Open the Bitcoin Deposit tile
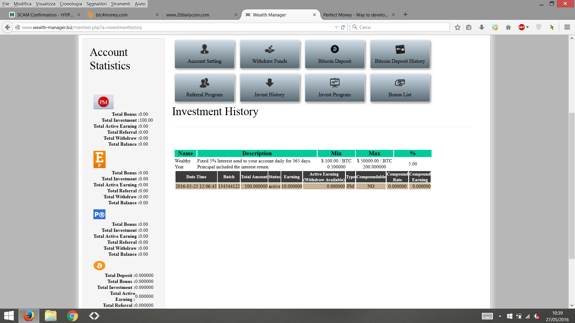This screenshot has width=575, height=323. pyautogui.click(x=335, y=54)
